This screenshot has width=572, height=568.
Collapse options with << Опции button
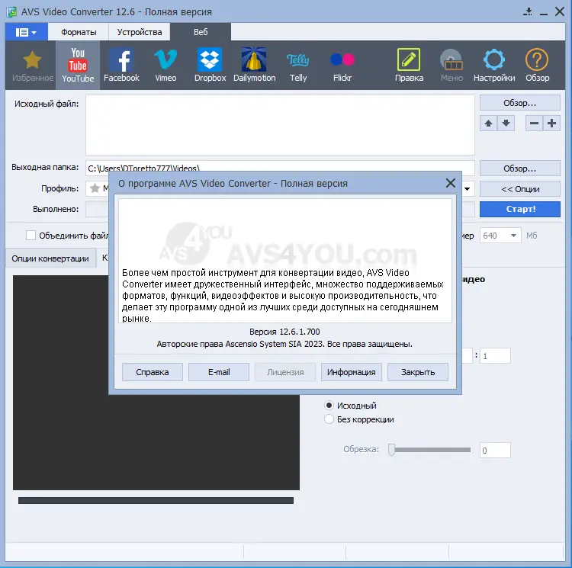[x=520, y=189]
